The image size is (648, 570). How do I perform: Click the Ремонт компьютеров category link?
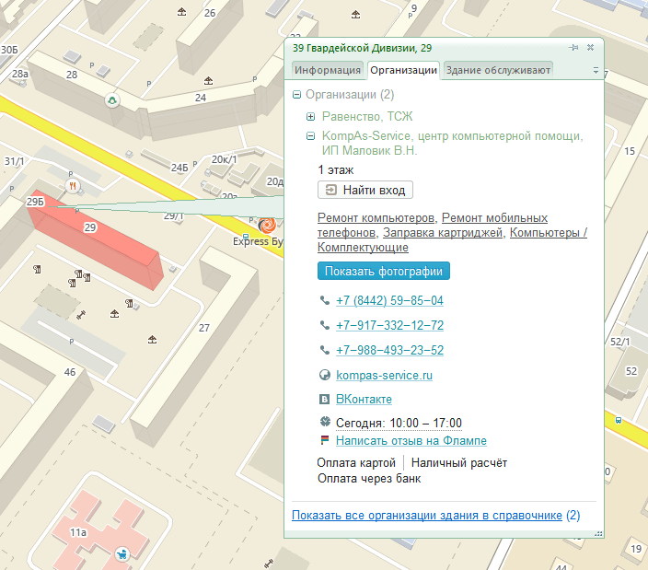coord(376,218)
